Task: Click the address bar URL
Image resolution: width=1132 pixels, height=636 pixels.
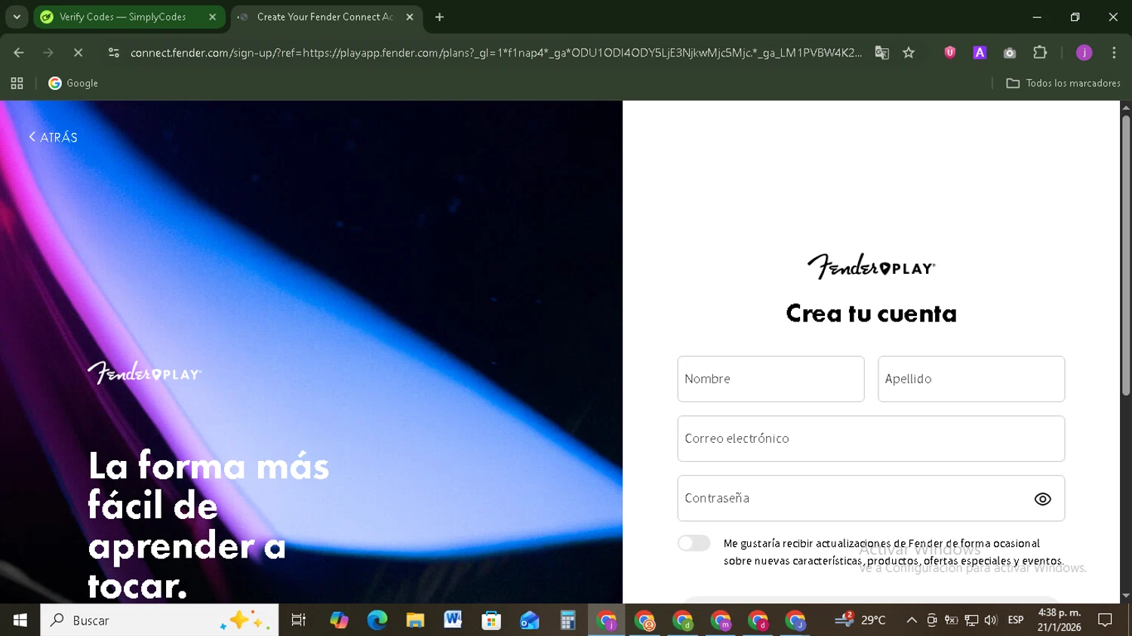Action: [496, 53]
